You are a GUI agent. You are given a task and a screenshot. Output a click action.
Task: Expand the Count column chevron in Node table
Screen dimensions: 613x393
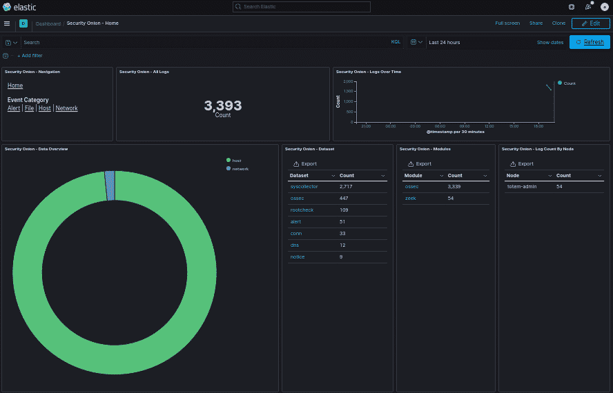599,176
